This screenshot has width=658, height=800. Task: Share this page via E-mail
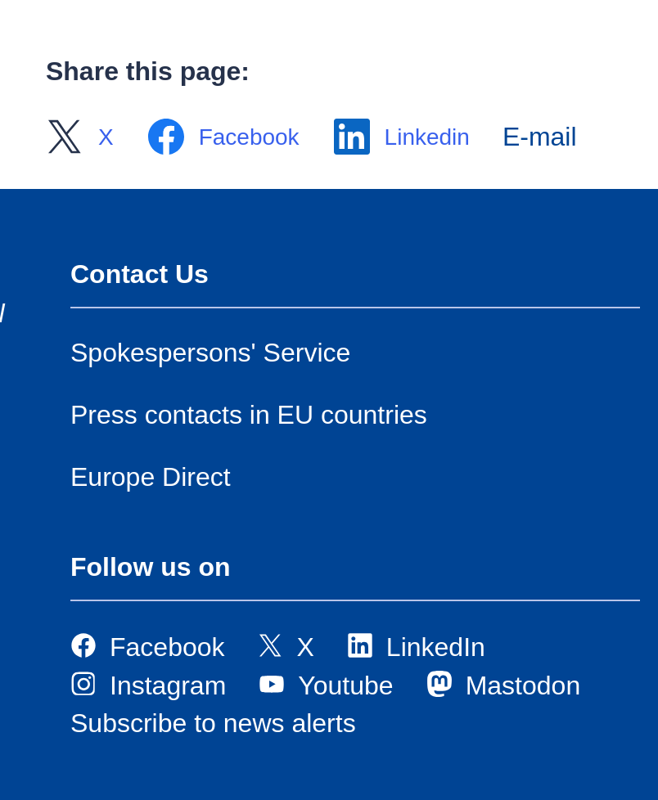click(x=539, y=137)
